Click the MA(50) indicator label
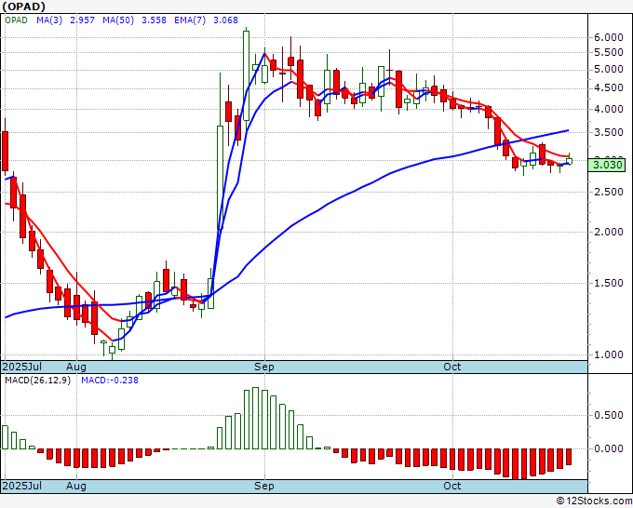This screenshot has height=508, width=633. pos(118,20)
